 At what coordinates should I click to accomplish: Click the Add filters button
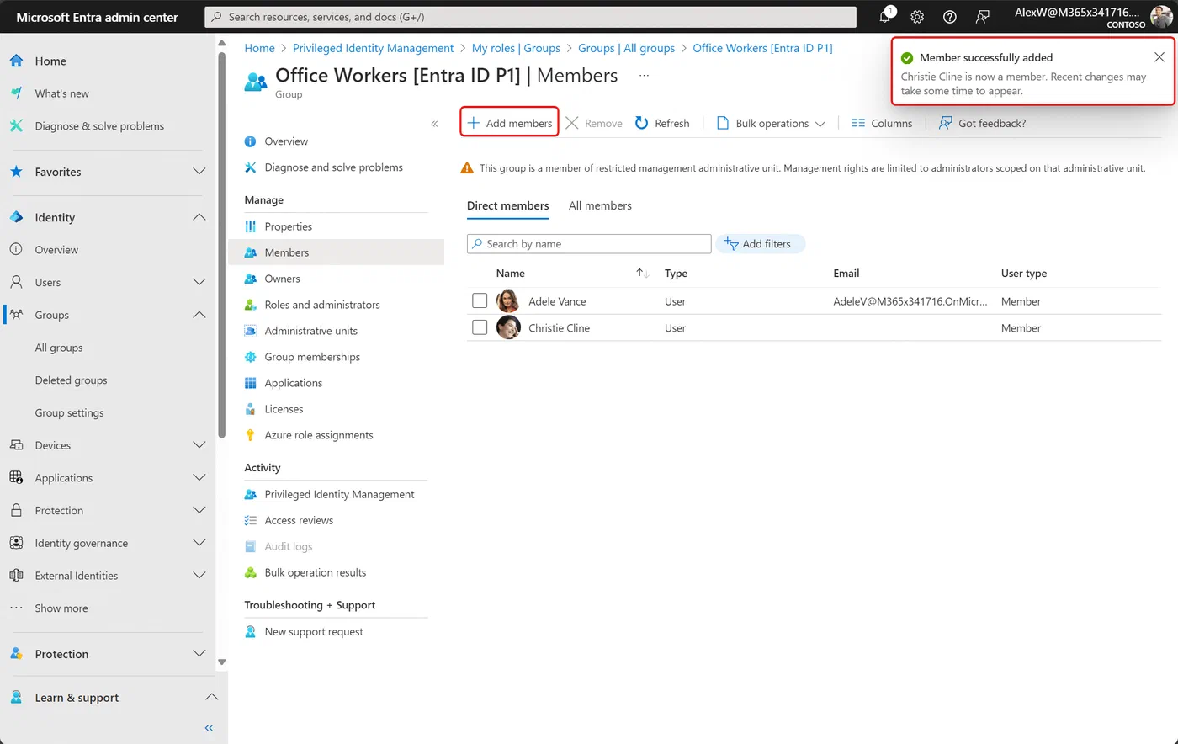point(759,244)
